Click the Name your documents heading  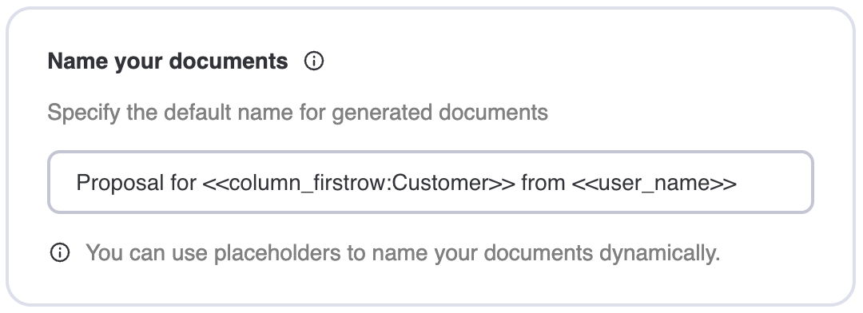(x=168, y=61)
